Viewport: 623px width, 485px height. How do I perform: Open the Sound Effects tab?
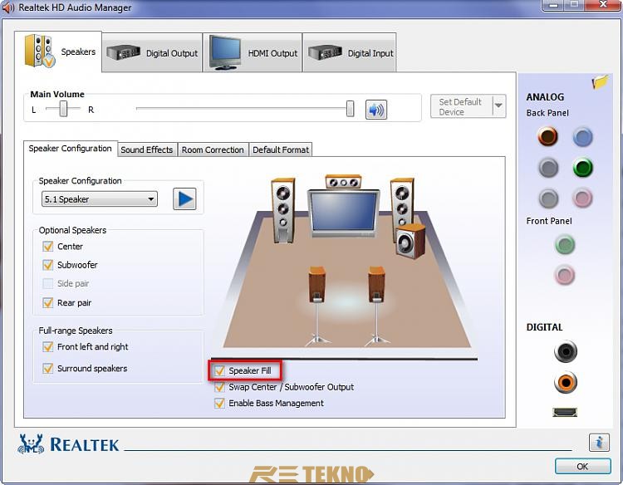coord(146,149)
